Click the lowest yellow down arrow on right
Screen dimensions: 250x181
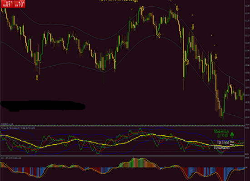(x=216, y=57)
